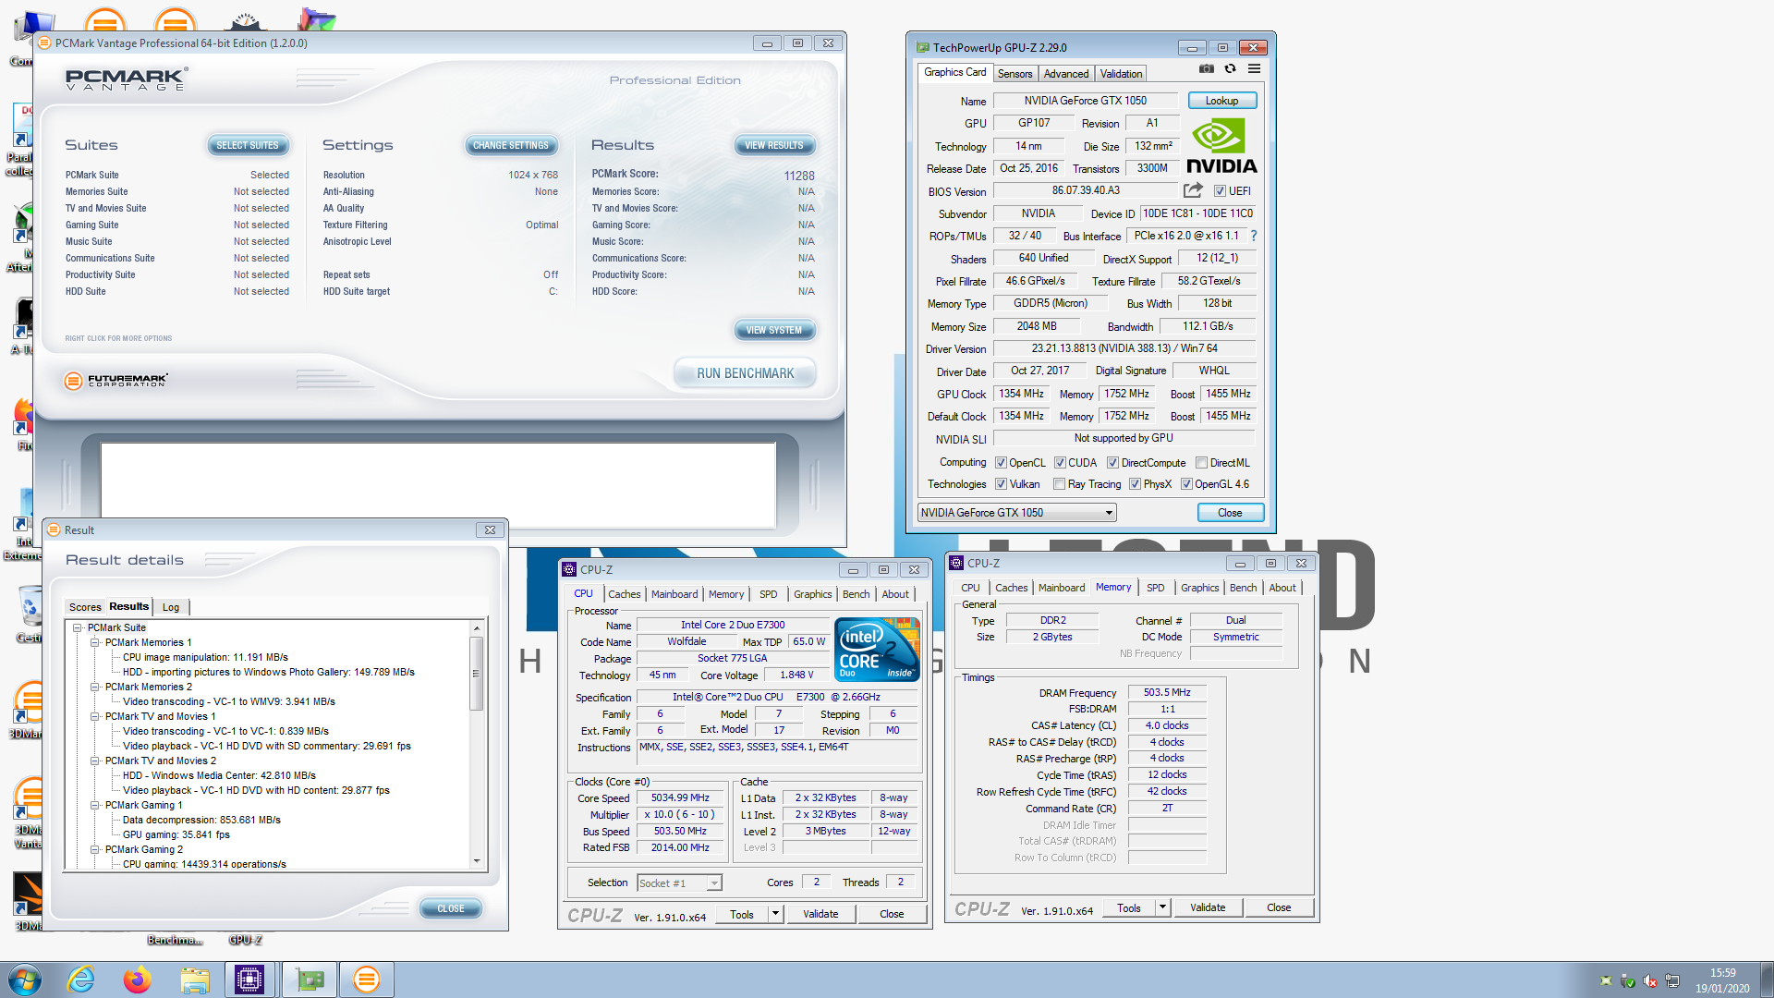
Task: Click the Result details scrollbar thumb
Action: tap(477, 673)
